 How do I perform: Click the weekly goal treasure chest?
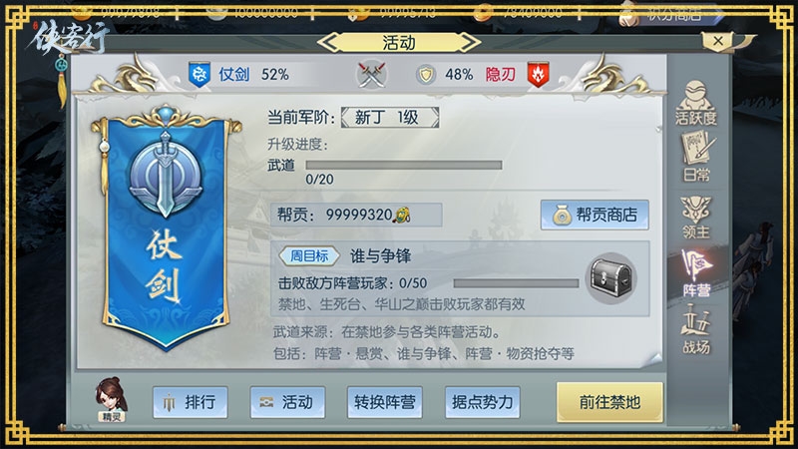click(611, 278)
